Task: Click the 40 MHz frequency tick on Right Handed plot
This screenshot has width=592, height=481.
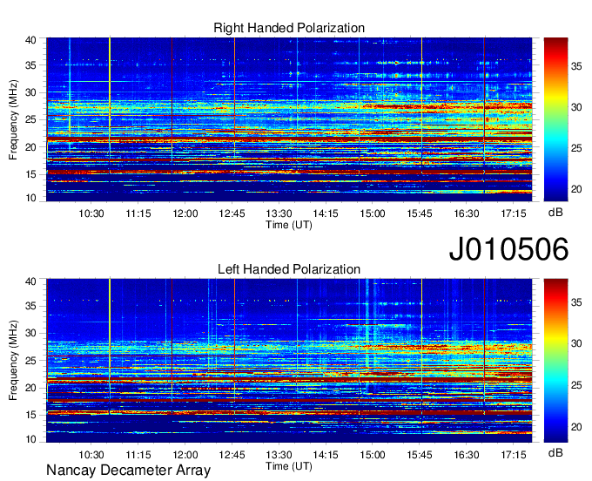Action: [x=30, y=40]
